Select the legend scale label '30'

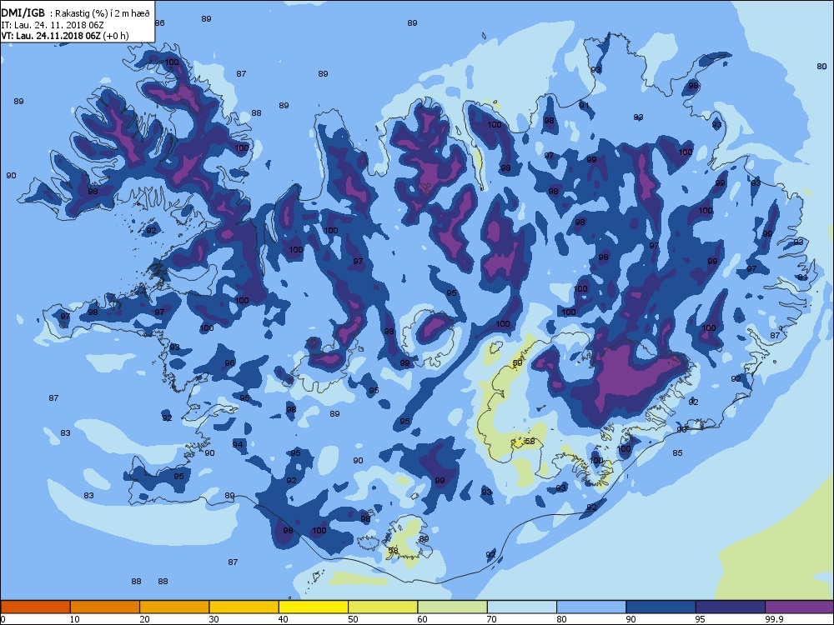point(214,619)
